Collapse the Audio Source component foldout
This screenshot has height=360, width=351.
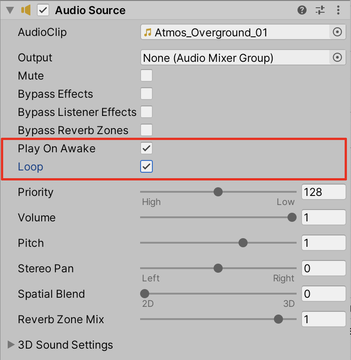click(10, 10)
